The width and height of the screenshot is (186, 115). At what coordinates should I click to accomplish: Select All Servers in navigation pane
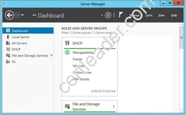coord(19,43)
